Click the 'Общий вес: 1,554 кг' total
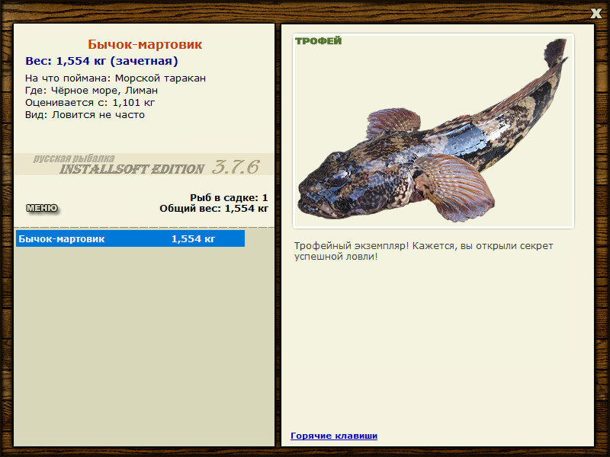Image resolution: width=610 pixels, height=457 pixels. (x=214, y=209)
